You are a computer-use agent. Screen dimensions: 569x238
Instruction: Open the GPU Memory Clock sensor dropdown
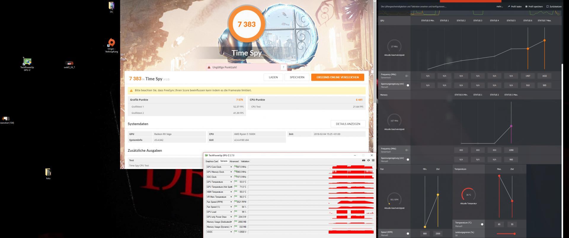point(231,172)
